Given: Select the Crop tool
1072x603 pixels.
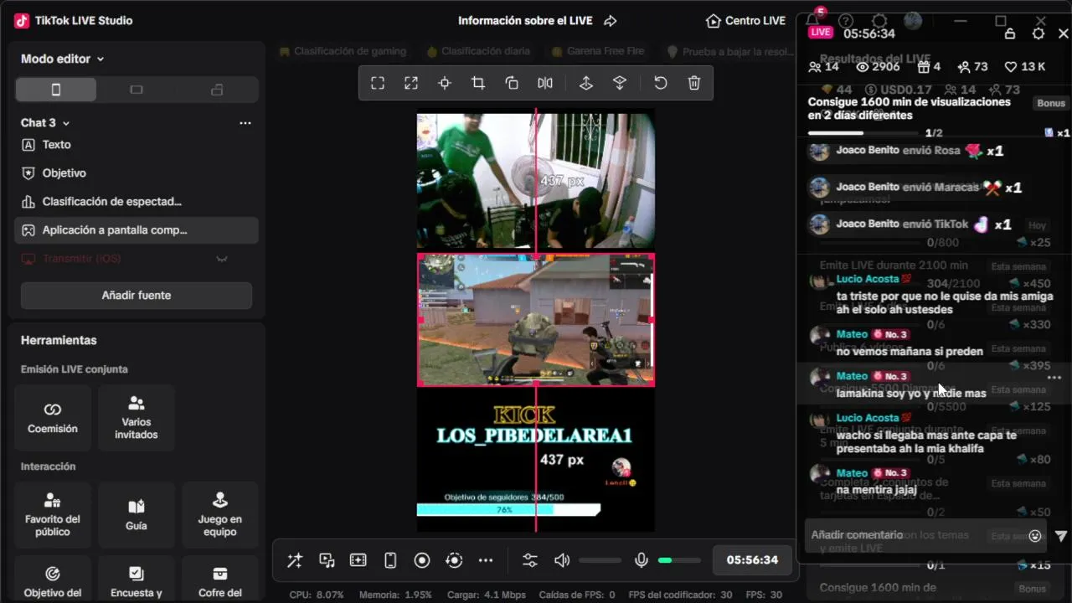Looking at the screenshot, I should click(x=478, y=83).
